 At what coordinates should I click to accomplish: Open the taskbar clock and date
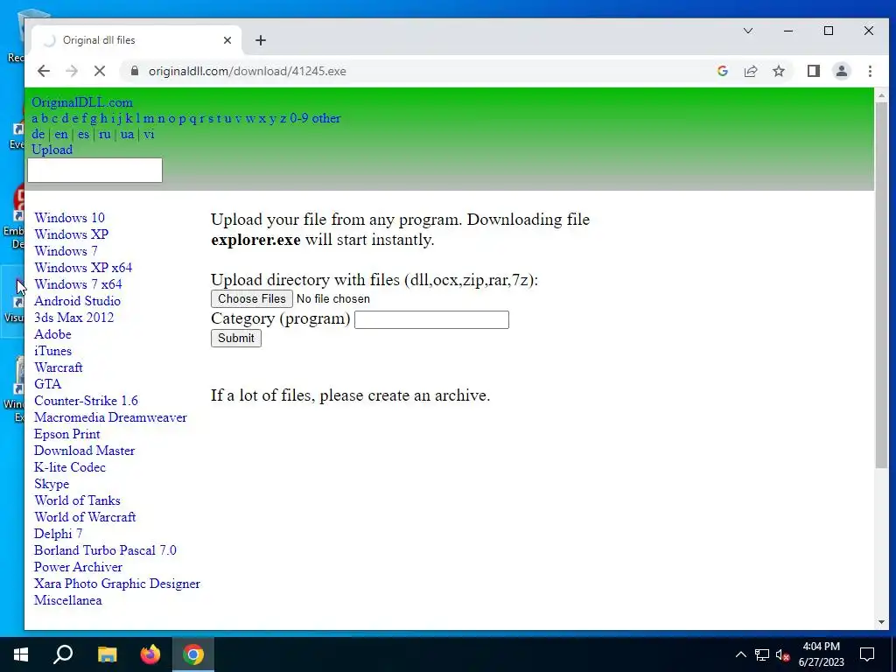pyautogui.click(x=821, y=654)
